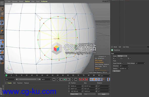Click the Set Circle button
This screenshot has width=149, height=97.
tap(116, 71)
